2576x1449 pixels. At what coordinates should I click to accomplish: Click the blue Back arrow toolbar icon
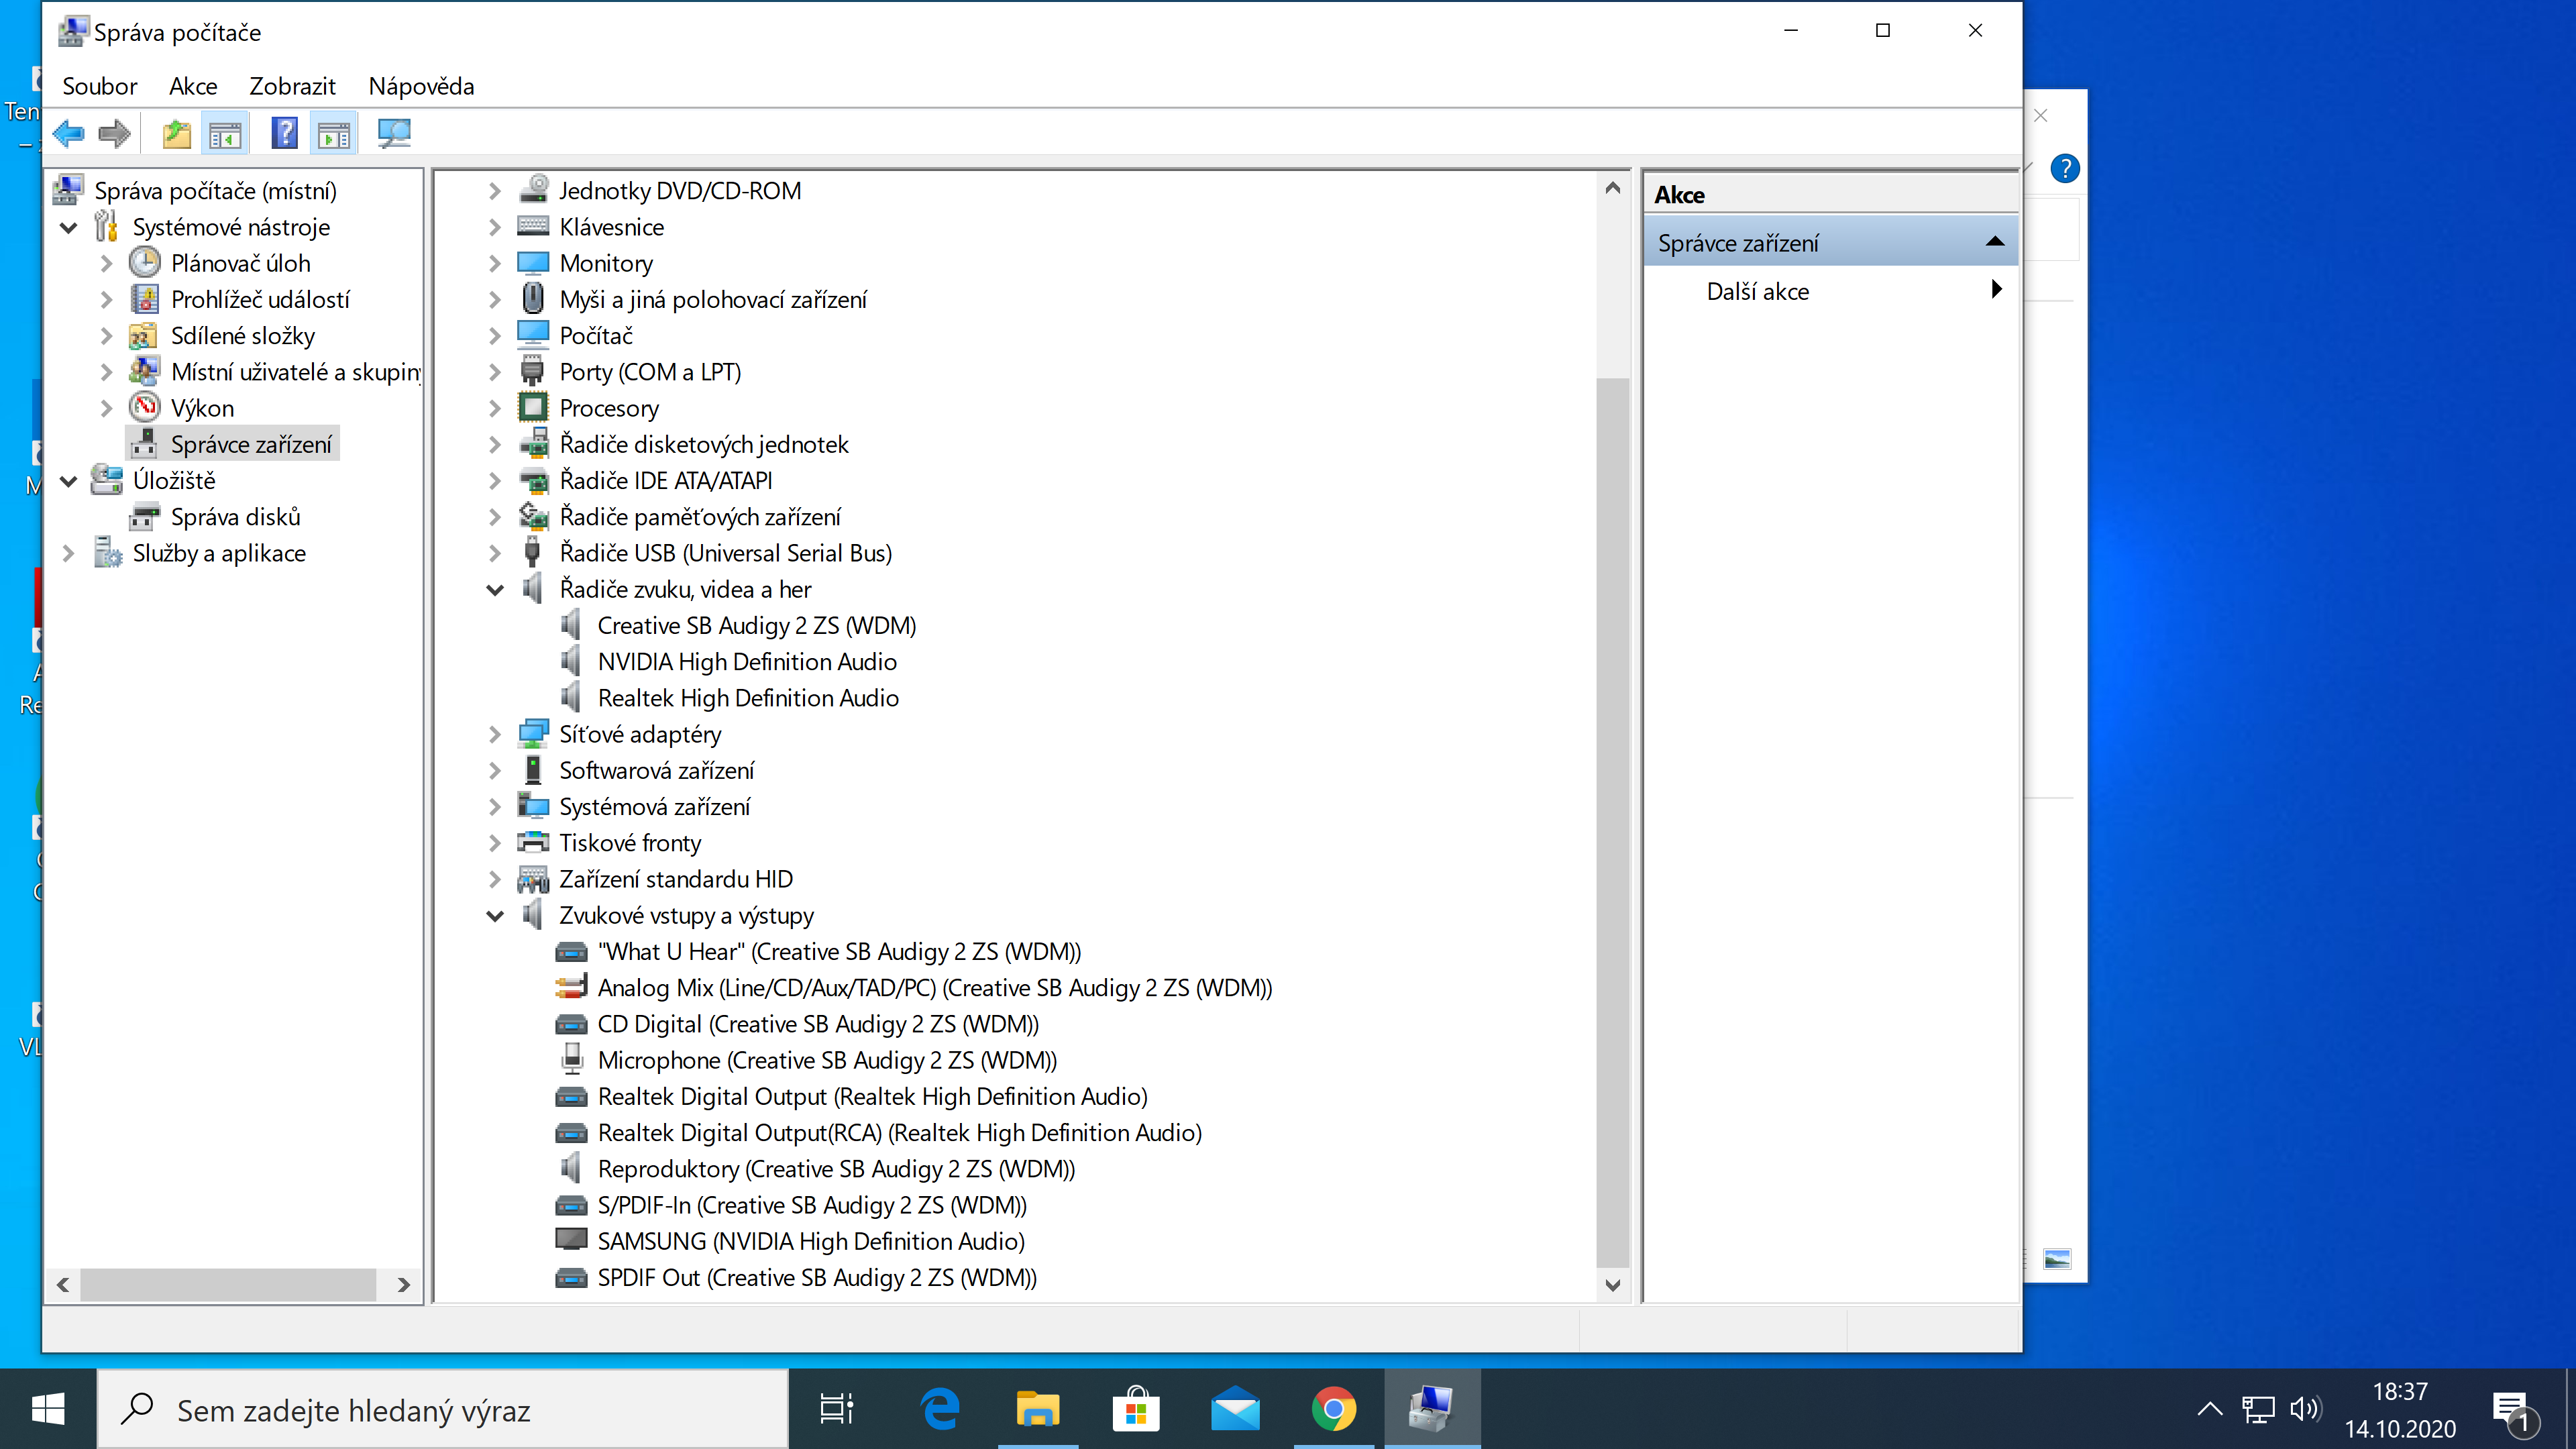[69, 133]
